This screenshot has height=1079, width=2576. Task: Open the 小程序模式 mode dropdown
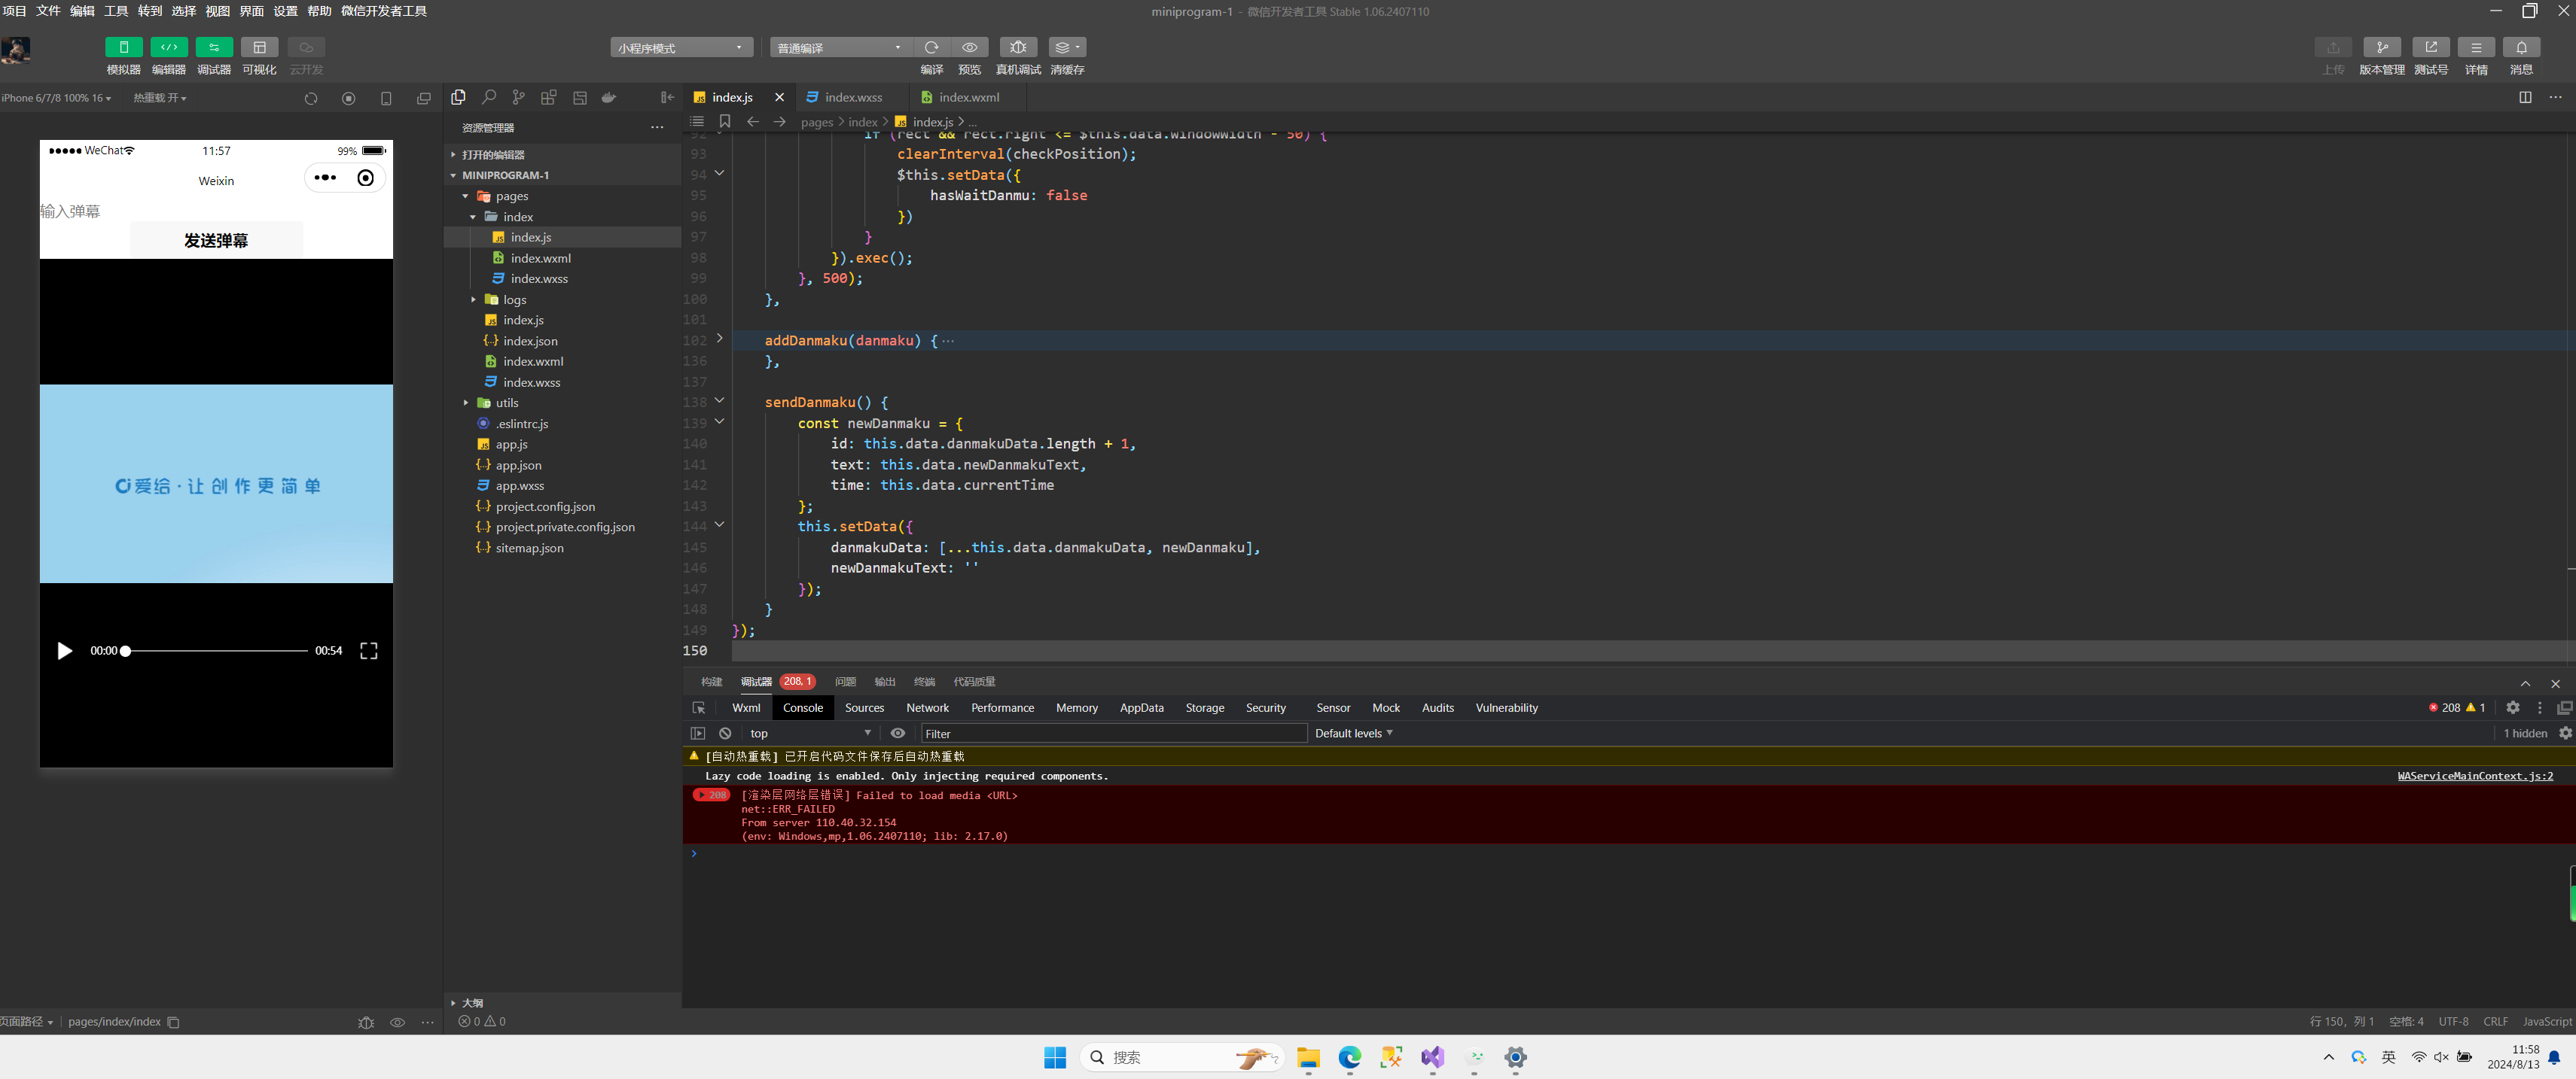click(680, 47)
